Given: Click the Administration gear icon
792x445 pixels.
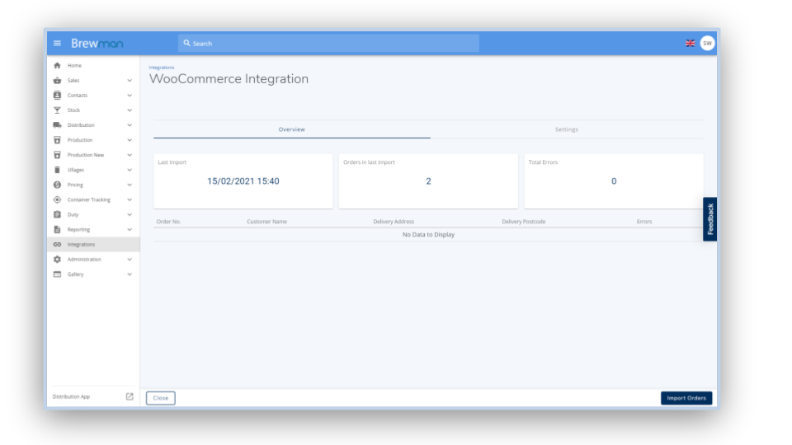Looking at the screenshot, I should coord(57,260).
